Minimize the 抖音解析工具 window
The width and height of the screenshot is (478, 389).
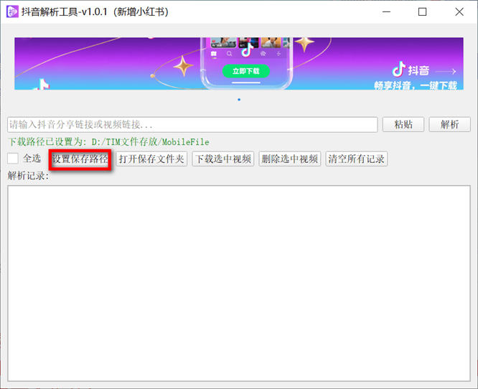388,11
